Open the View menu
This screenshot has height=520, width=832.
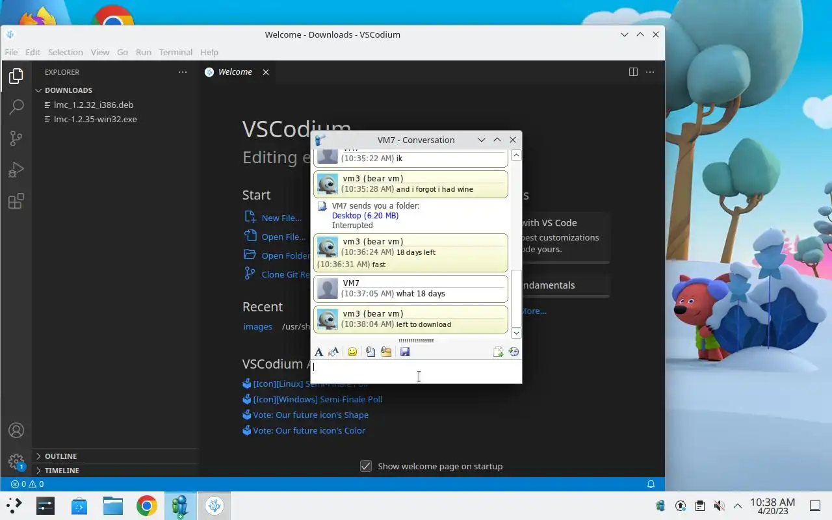pos(100,52)
